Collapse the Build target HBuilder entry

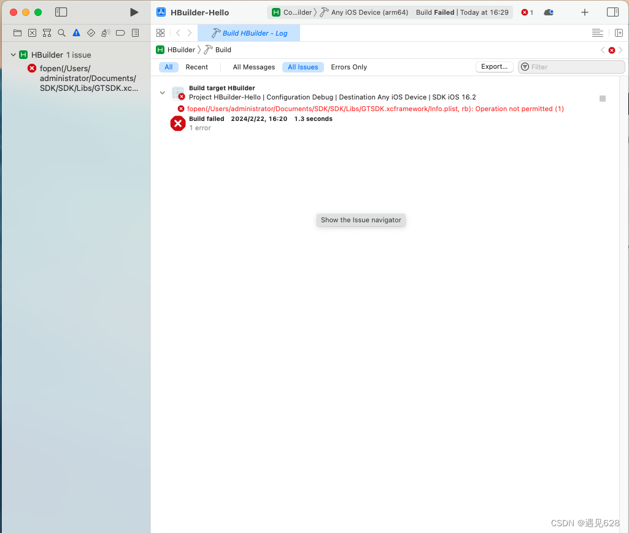click(162, 92)
